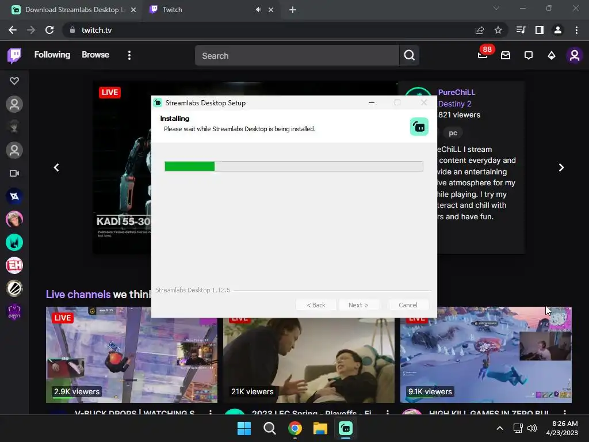
Task: Select the teal wolf channel avatar in sidebar
Action: point(14,242)
